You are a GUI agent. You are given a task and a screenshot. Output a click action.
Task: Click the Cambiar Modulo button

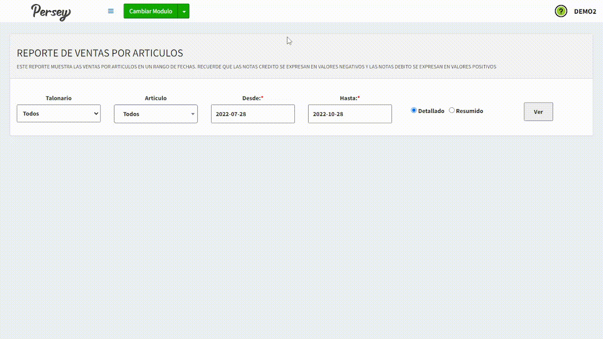(x=150, y=11)
